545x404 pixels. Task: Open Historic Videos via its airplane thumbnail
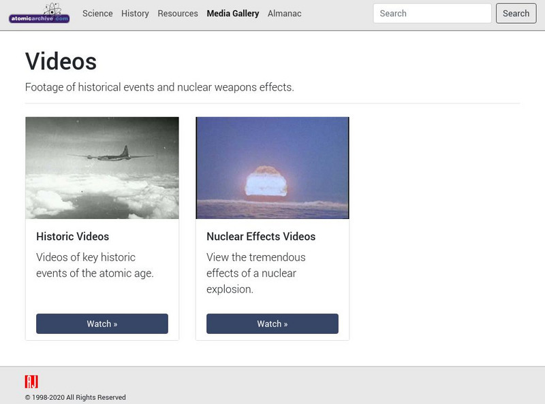pos(102,167)
